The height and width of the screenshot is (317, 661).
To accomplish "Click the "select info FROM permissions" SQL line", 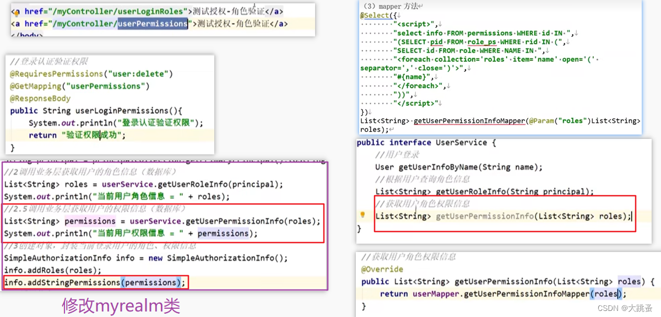I will (x=483, y=33).
